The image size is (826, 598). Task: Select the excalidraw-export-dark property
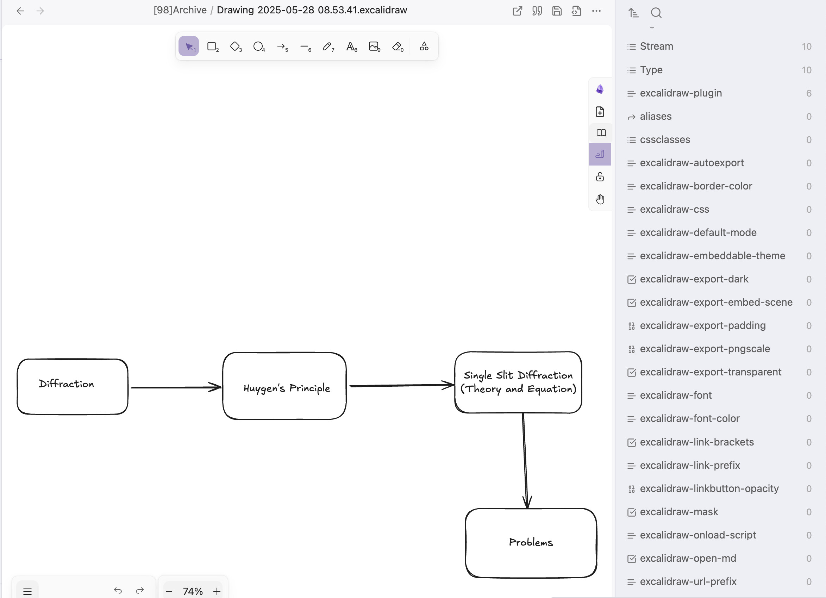pyautogui.click(x=719, y=279)
